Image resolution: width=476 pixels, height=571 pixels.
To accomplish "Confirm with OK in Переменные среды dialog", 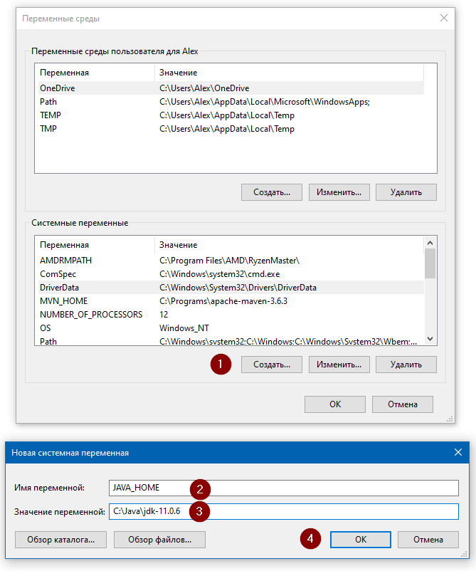I will tap(334, 404).
